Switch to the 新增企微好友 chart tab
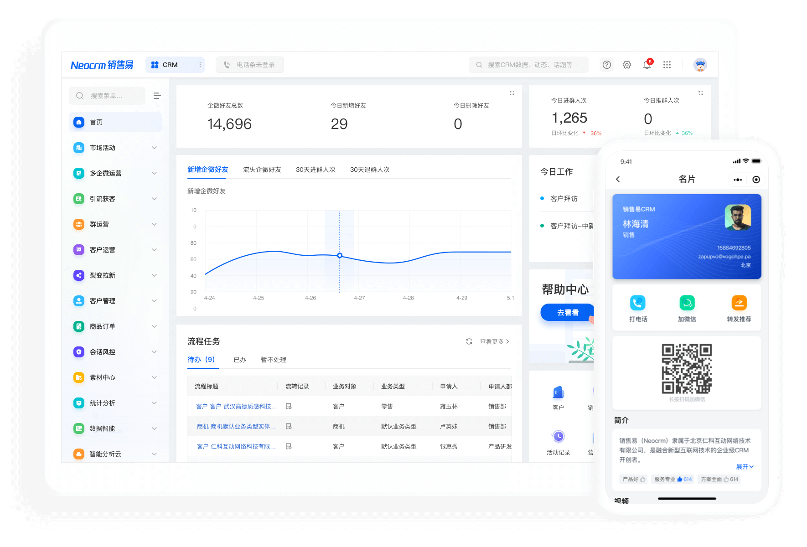 coord(208,170)
